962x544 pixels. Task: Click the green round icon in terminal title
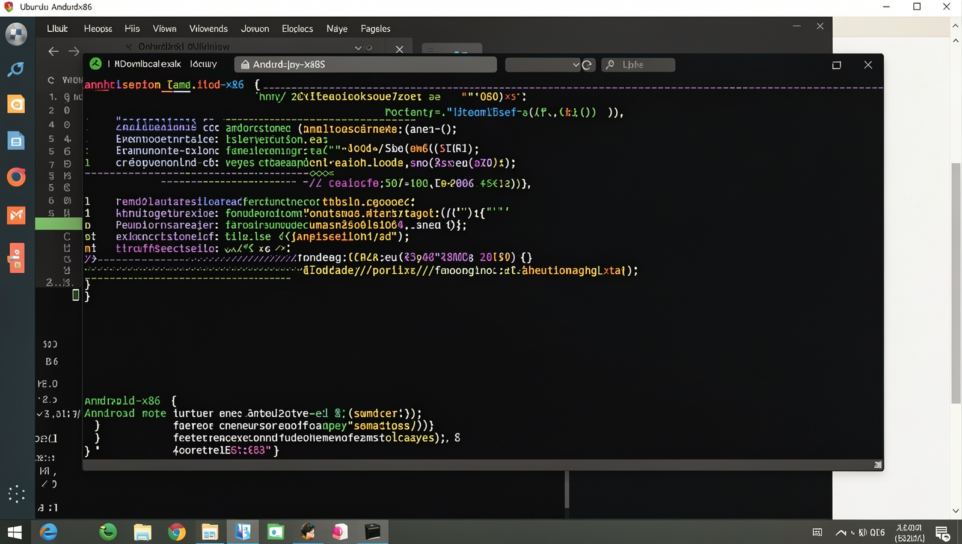96,64
